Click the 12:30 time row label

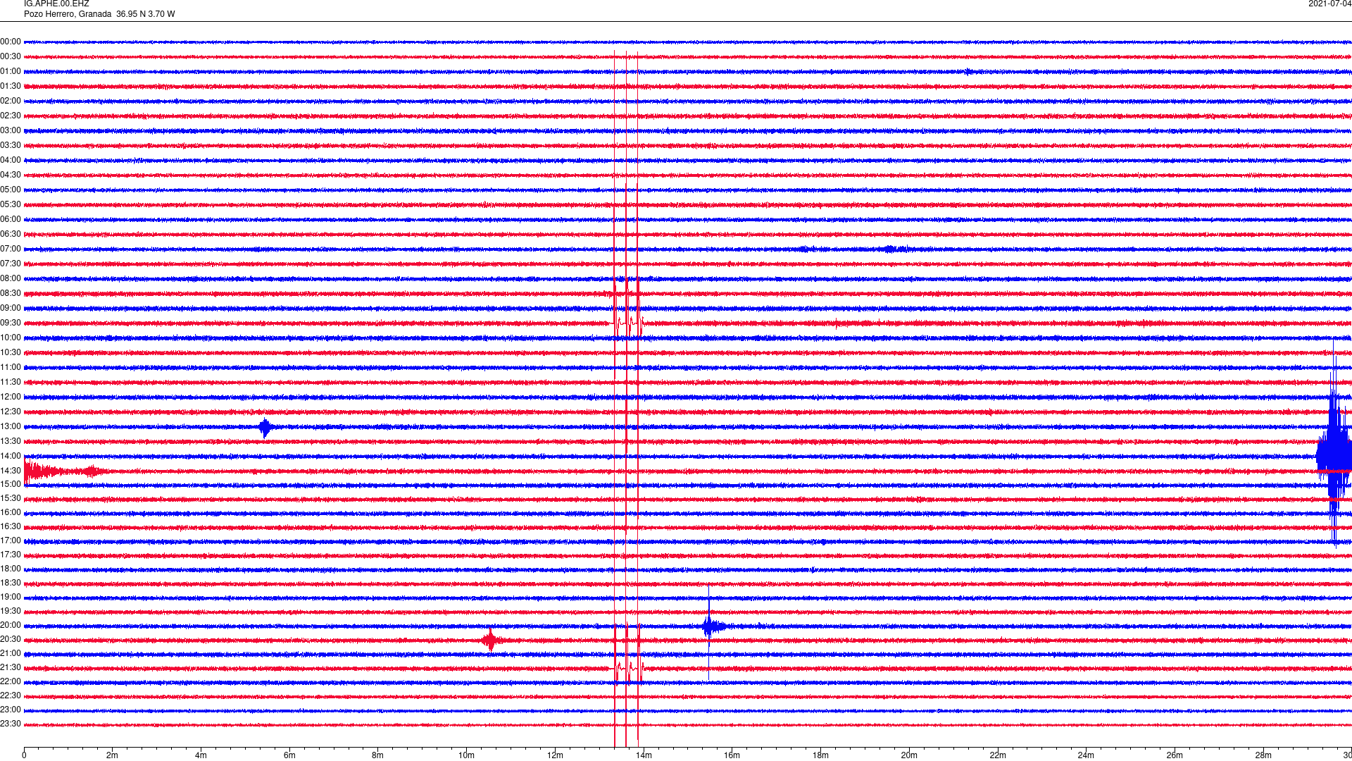[11, 412]
